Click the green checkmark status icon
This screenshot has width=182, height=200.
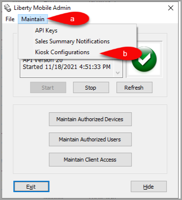point(144,59)
